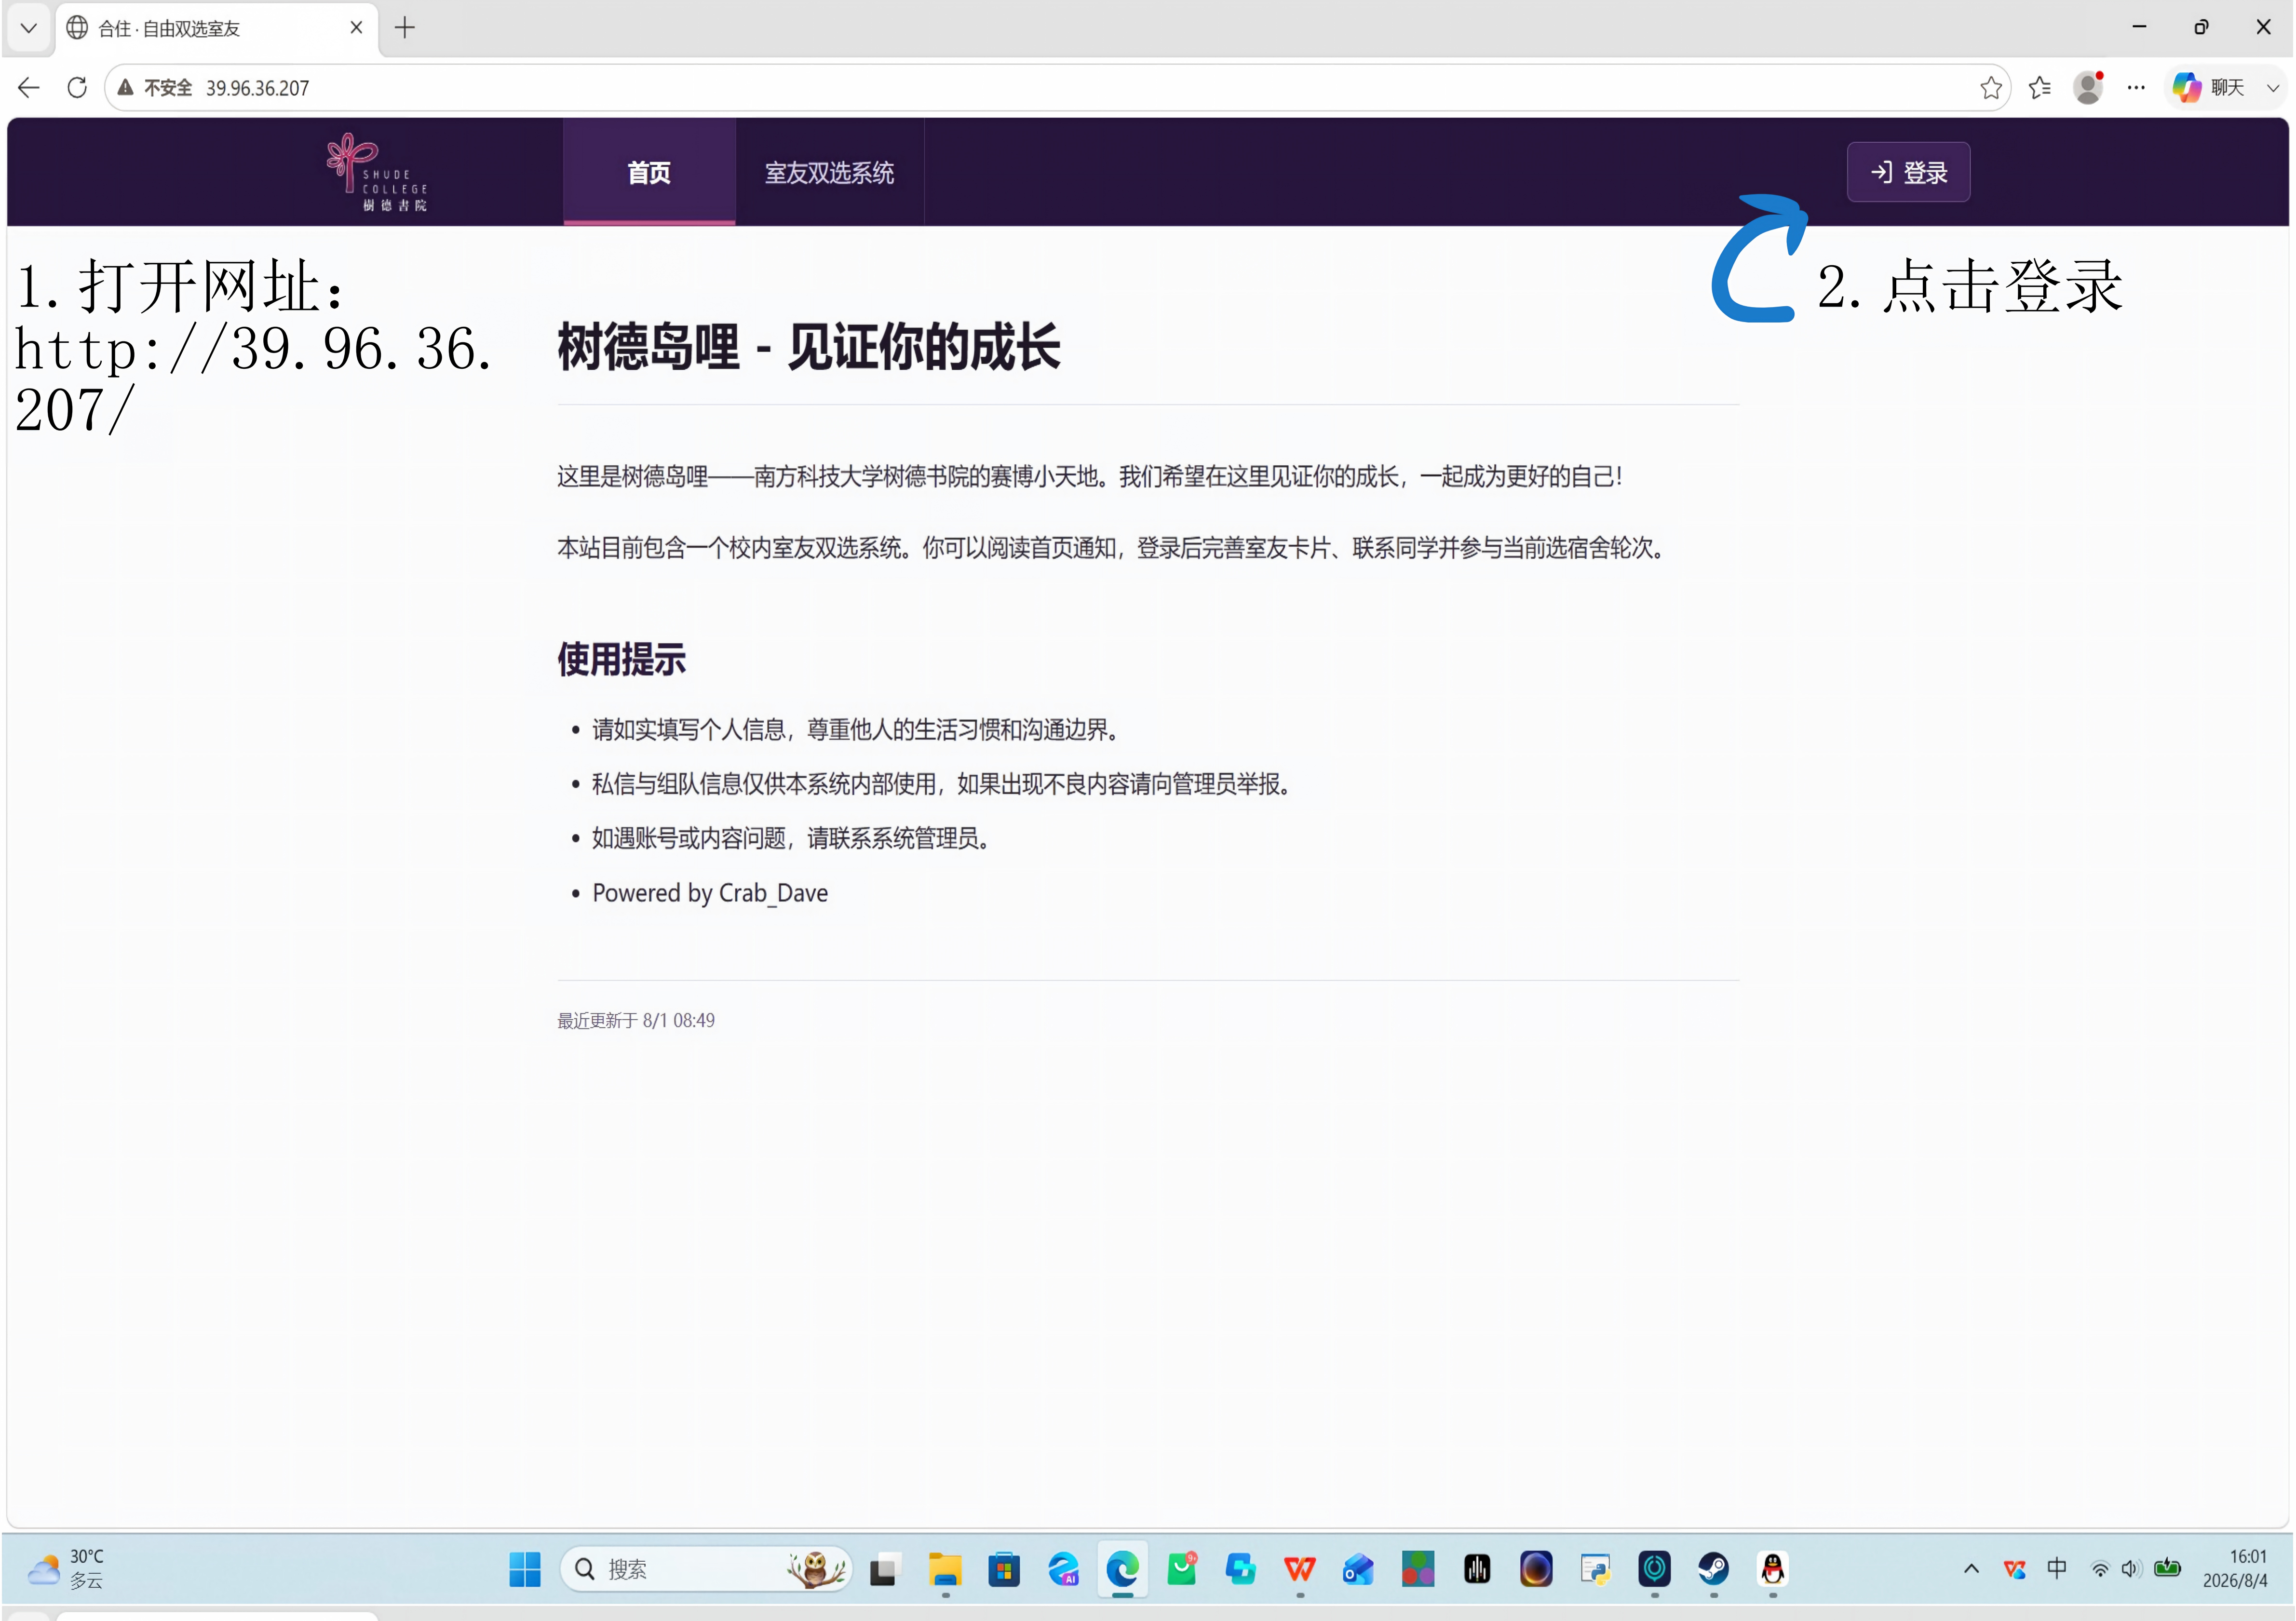Go back with the browser back arrow

click(x=28, y=88)
